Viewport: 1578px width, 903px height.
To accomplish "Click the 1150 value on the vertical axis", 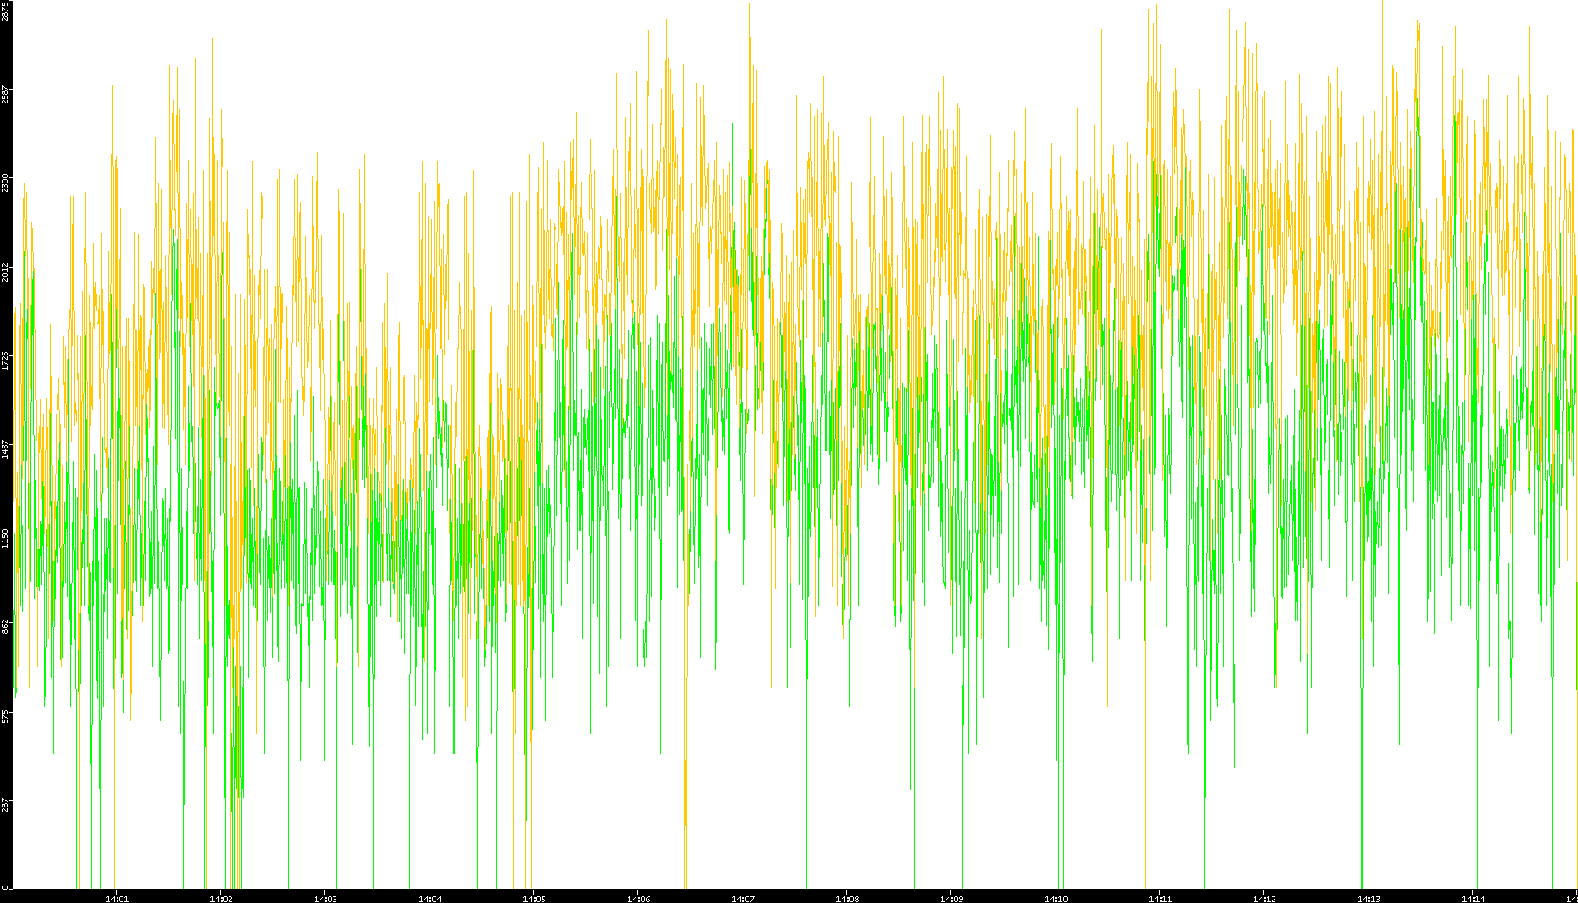I will tap(5, 538).
